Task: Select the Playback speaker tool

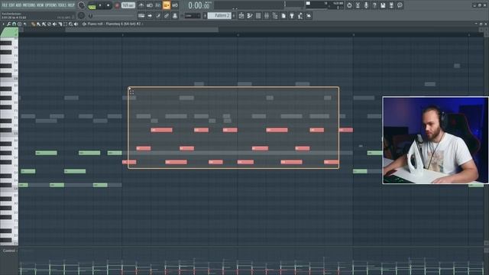Action: (76, 24)
